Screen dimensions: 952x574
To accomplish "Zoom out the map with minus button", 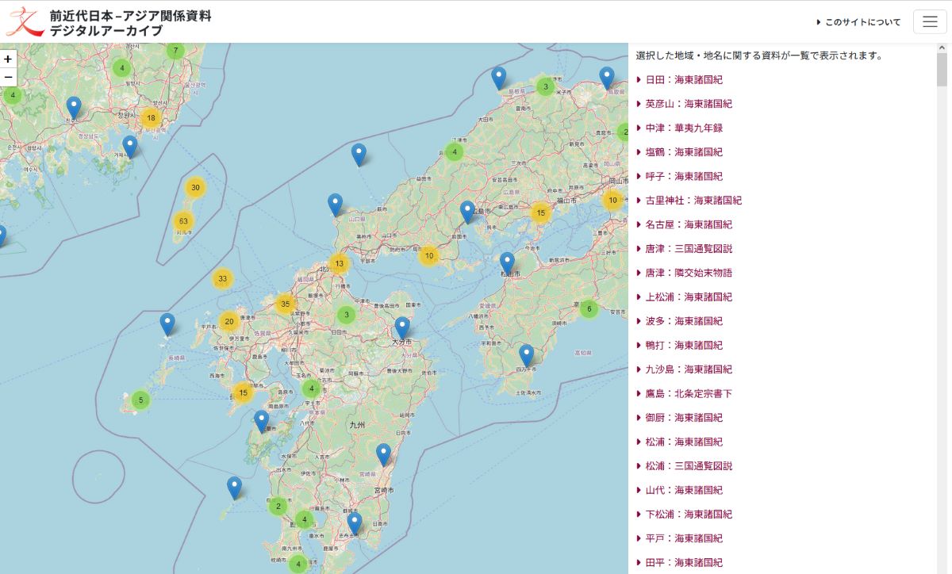I will 8,77.
